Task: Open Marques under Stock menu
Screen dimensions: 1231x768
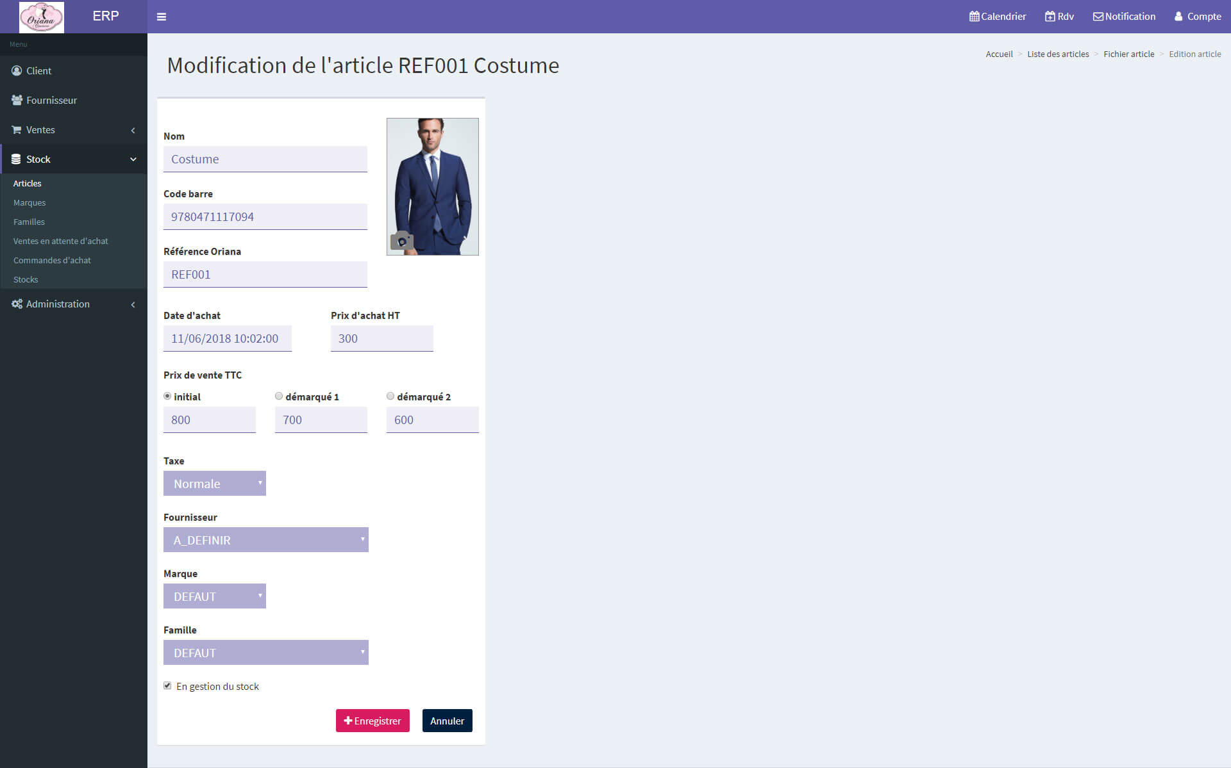Action: coord(29,203)
